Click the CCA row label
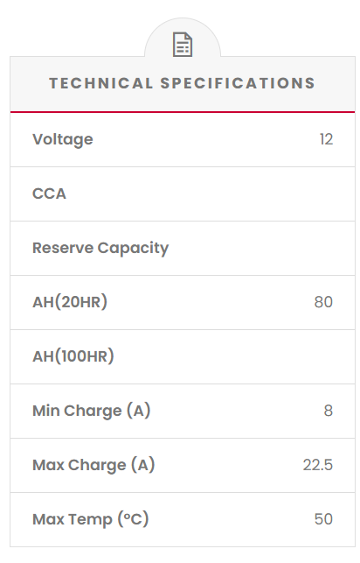 pos(50,194)
